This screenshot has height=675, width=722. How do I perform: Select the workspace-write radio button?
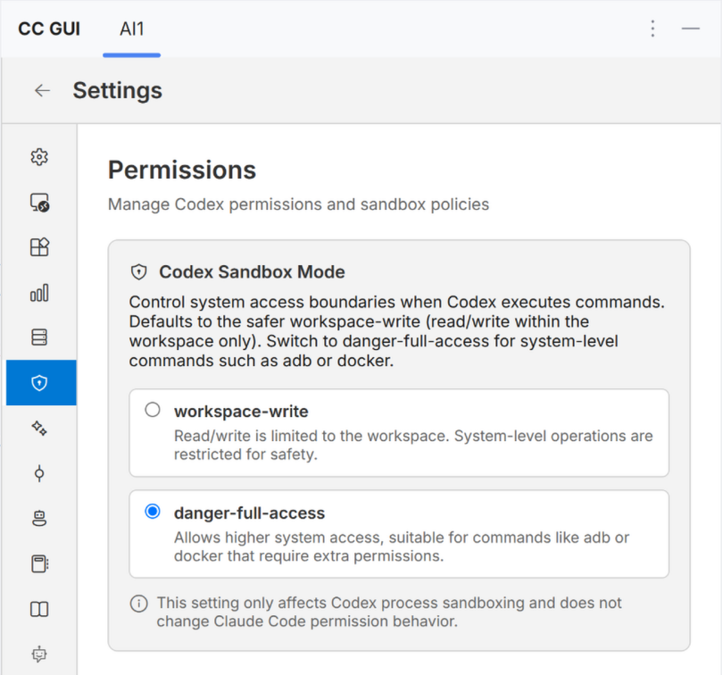pos(153,410)
